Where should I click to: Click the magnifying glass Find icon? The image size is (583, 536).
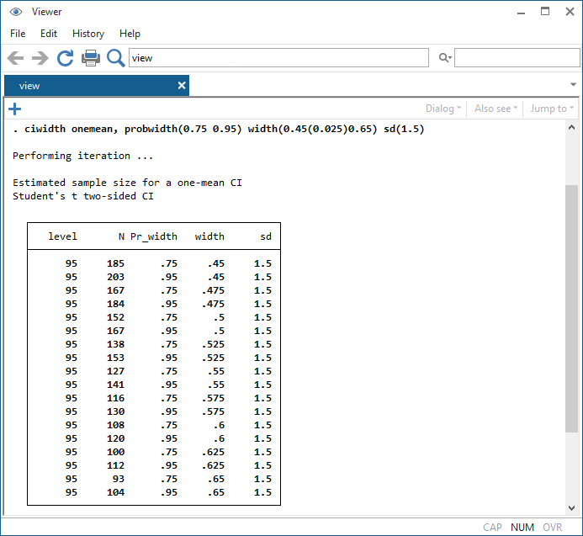click(x=115, y=58)
